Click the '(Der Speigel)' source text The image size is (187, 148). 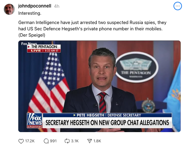click(32, 35)
